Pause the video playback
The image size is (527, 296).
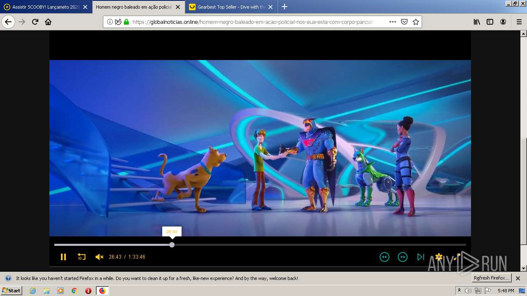(x=63, y=257)
